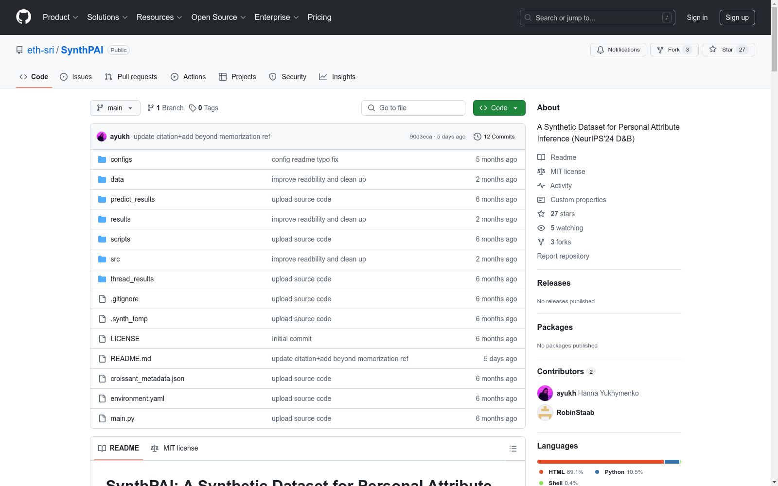Screen dimensions: 778x486
Task: Click the HTML segment of the languages bar
Action: [601, 462]
